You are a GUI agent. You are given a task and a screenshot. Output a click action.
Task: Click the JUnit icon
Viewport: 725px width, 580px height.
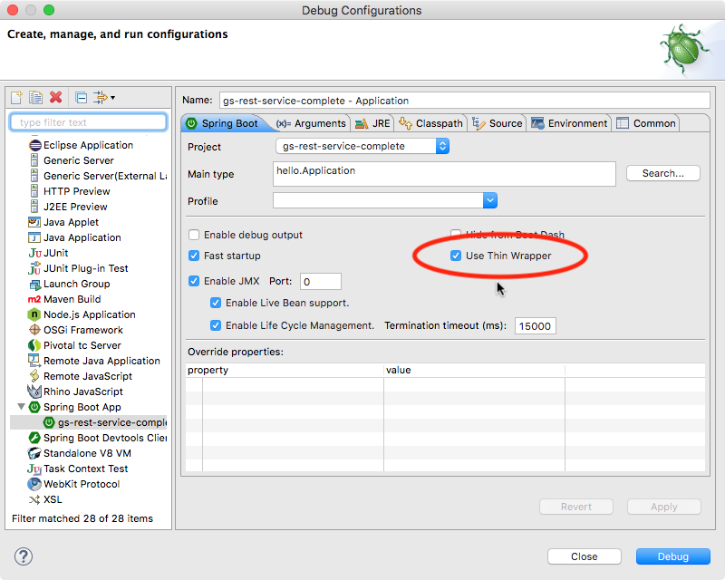coord(34,253)
